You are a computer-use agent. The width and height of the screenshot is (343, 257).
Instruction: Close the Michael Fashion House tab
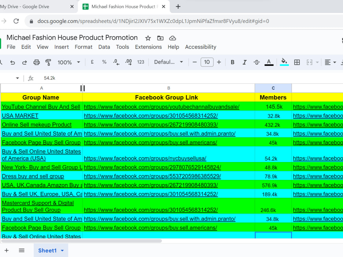[x=163, y=7]
